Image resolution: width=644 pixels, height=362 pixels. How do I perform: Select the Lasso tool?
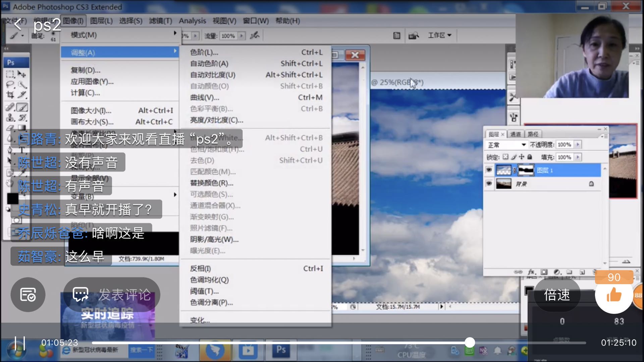click(10, 84)
